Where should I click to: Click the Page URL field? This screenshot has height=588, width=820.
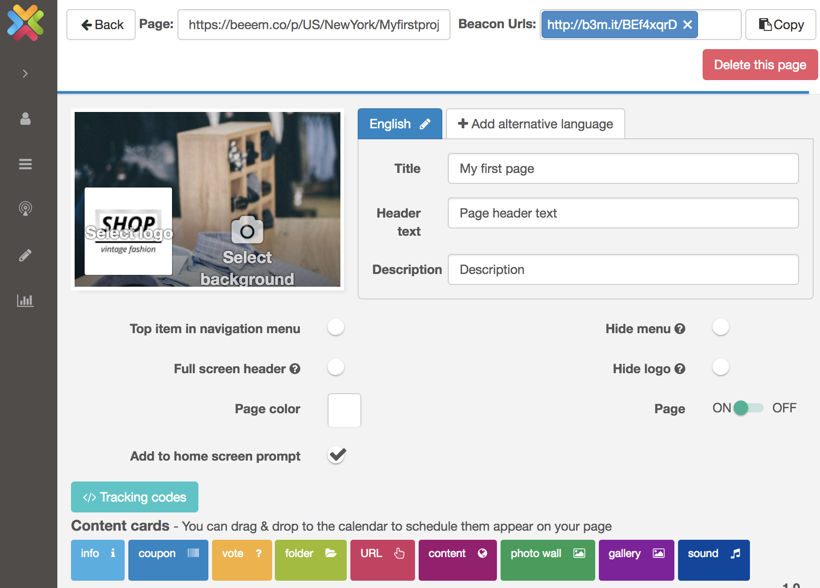[x=314, y=25]
